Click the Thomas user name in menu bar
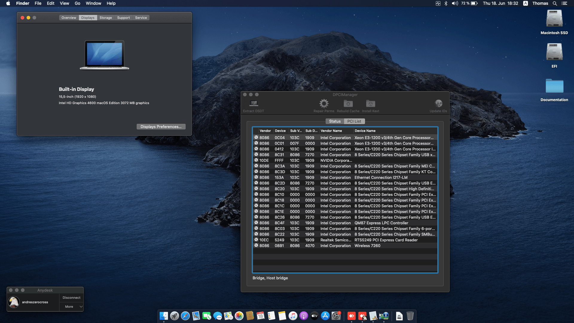This screenshot has width=574, height=323. point(540,3)
